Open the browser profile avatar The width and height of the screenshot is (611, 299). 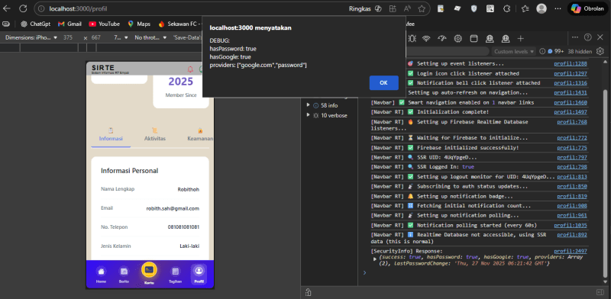coord(541,8)
